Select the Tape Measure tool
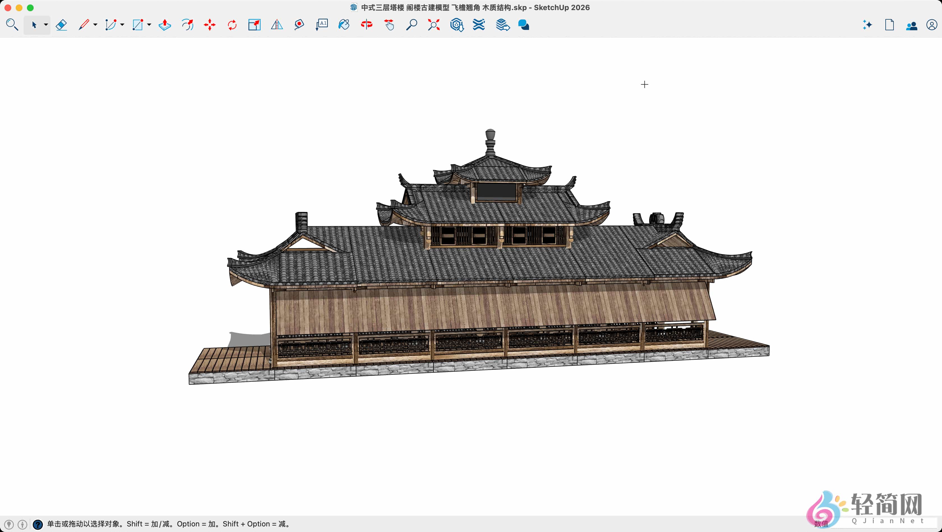The height and width of the screenshot is (532, 942). (x=299, y=25)
